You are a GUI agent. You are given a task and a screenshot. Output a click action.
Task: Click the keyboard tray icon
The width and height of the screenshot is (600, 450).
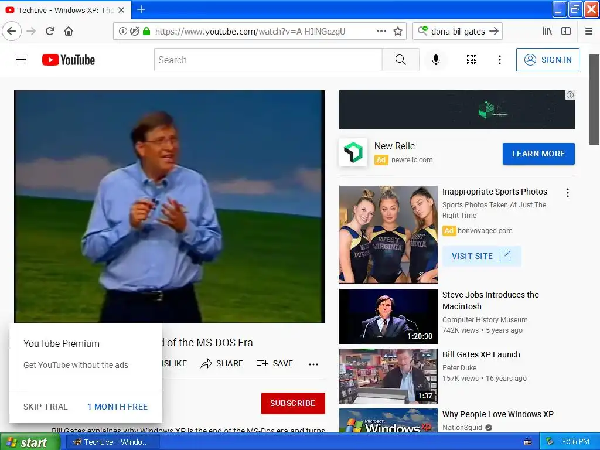(528, 442)
